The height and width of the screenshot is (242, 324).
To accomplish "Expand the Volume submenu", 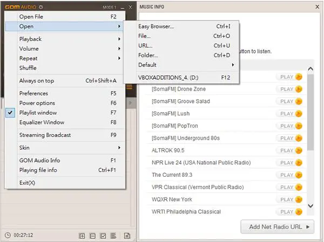I will click(x=65, y=49).
